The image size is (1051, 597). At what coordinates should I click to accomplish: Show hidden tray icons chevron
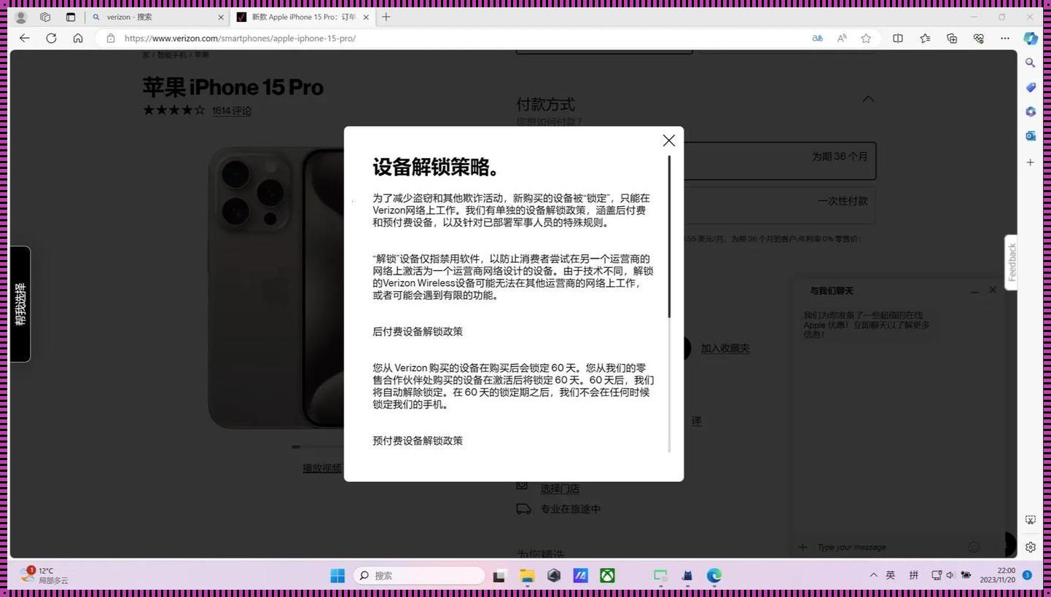pos(873,575)
